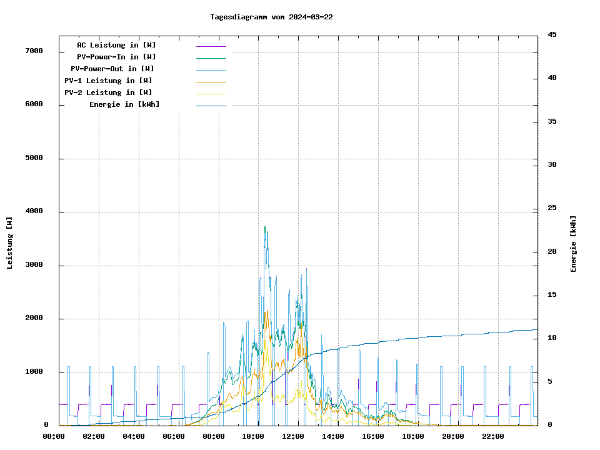The height and width of the screenshot is (450, 600).
Task: Select the PV-2 Leistung legend label
Action: [108, 92]
